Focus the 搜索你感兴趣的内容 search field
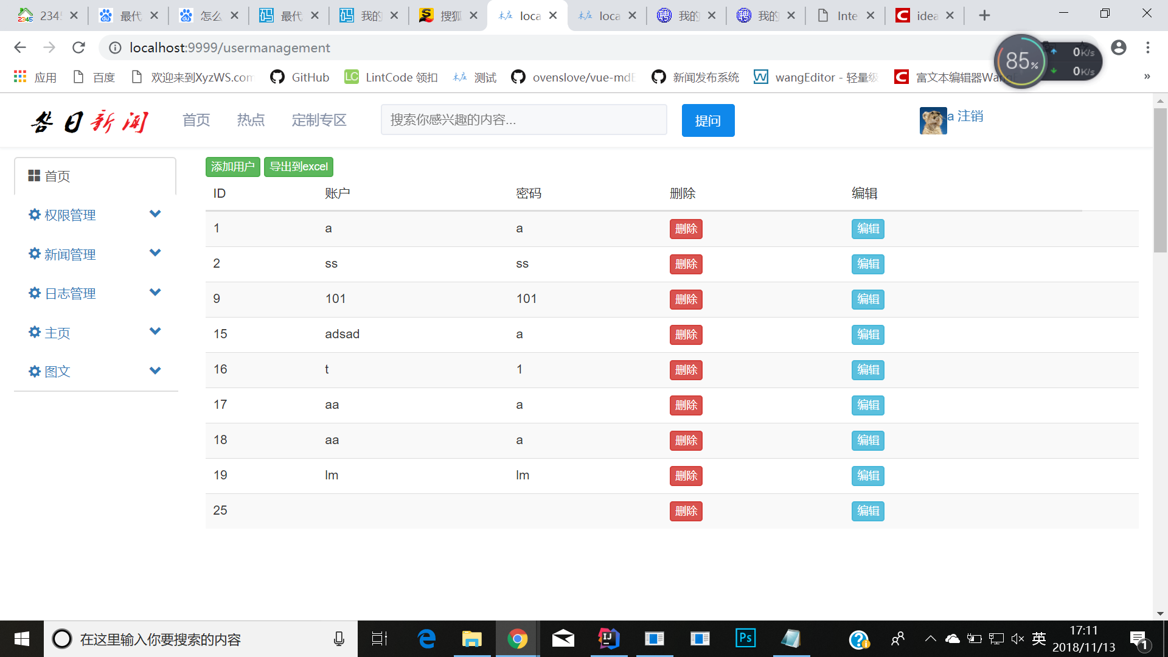 tap(523, 120)
